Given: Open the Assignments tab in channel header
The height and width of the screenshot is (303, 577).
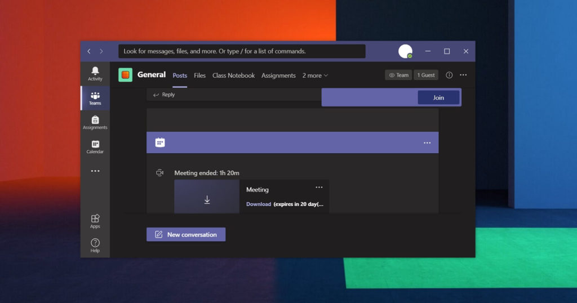Looking at the screenshot, I should click(278, 75).
